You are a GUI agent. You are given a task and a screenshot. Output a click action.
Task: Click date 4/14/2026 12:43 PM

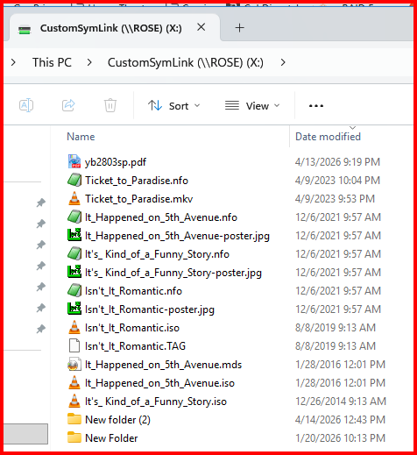click(x=340, y=420)
